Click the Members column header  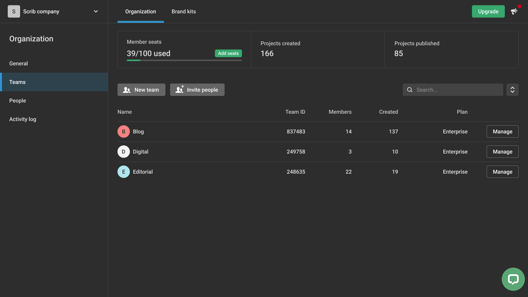340,112
